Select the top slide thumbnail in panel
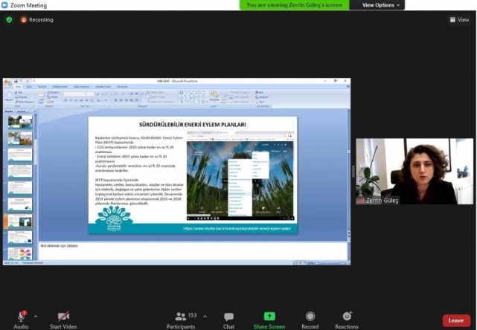This screenshot has height=330, width=477. [x=19, y=121]
